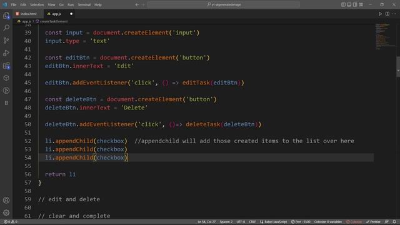Click Port : 5500 Live Server status
The width and height of the screenshot is (400, 225).
[x=301, y=222]
